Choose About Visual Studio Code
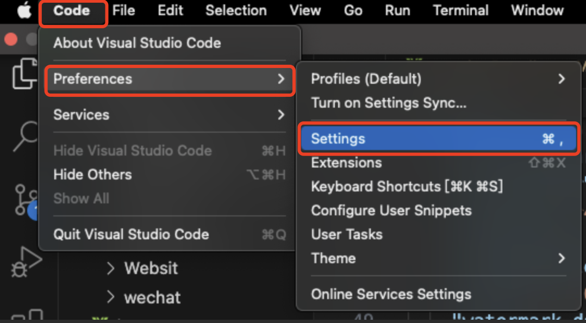 (x=170, y=43)
